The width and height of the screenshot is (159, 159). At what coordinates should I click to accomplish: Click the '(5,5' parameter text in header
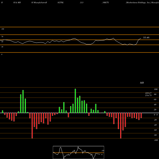click(82, 3)
